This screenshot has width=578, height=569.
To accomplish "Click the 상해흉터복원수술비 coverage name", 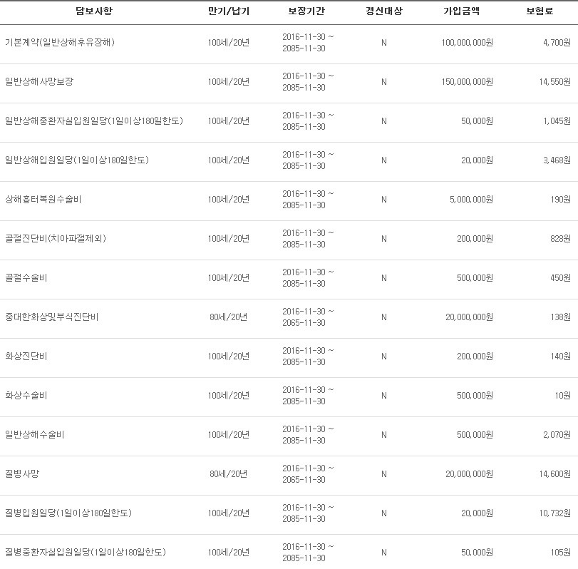I will 43,200.
